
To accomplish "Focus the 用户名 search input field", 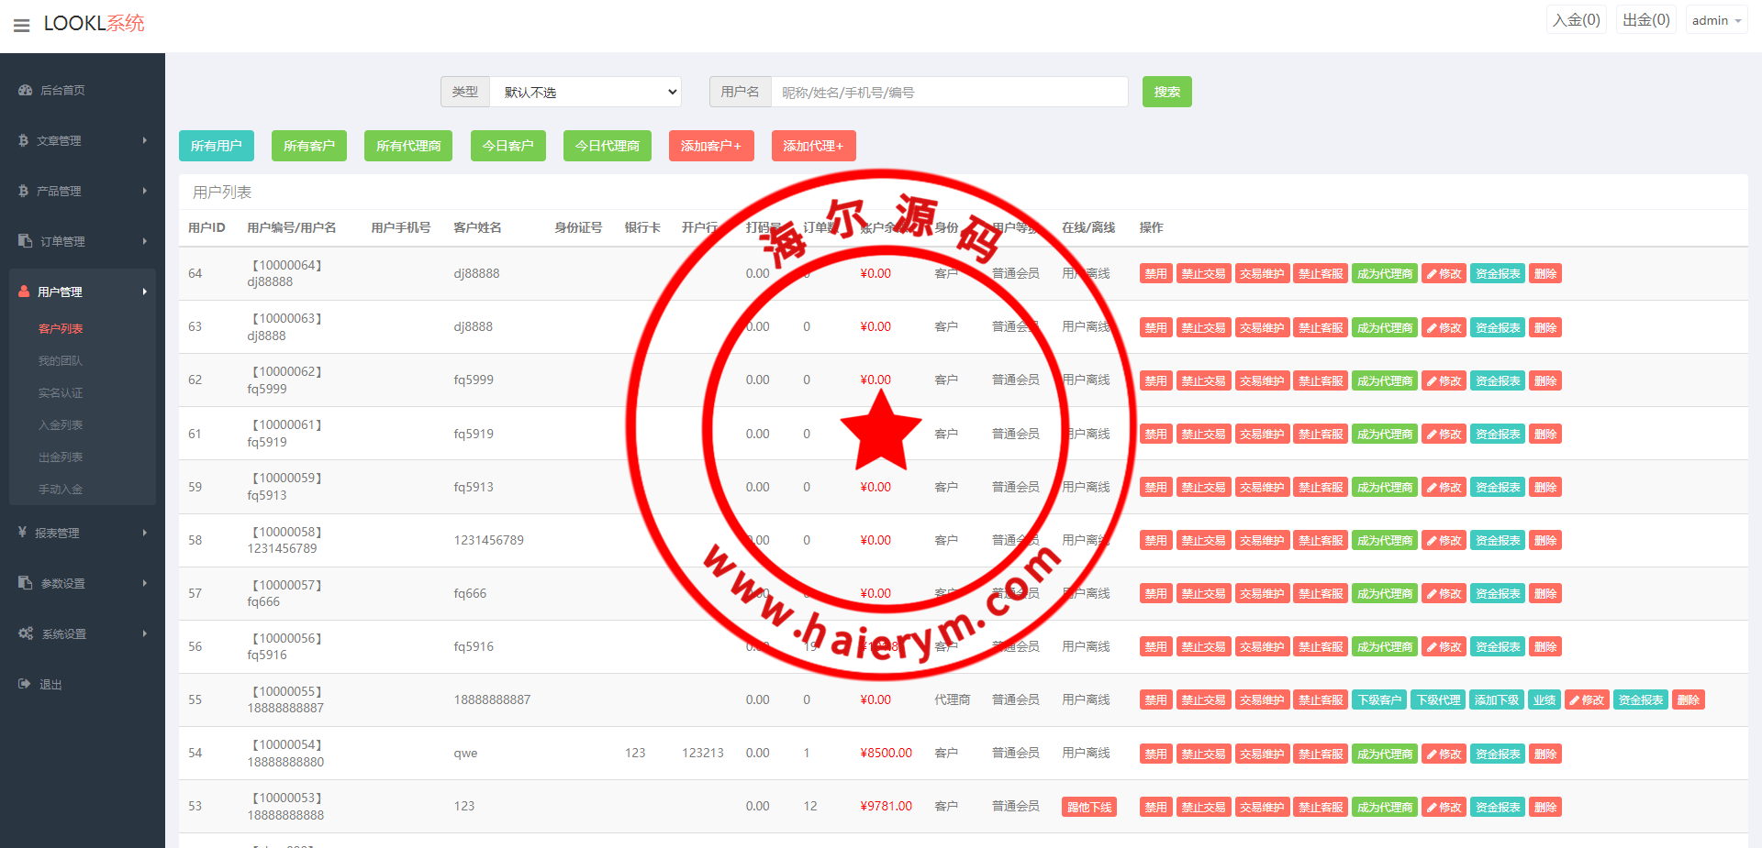I will point(949,92).
